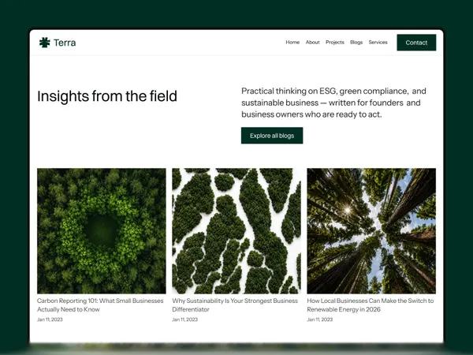Open Why Sustainability Is Your Strongest article
The height and width of the screenshot is (355, 473).
coord(235,305)
